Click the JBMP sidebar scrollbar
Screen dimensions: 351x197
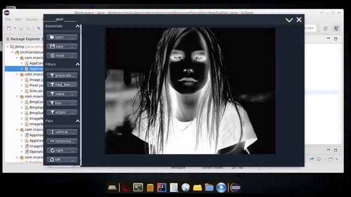coord(81,95)
